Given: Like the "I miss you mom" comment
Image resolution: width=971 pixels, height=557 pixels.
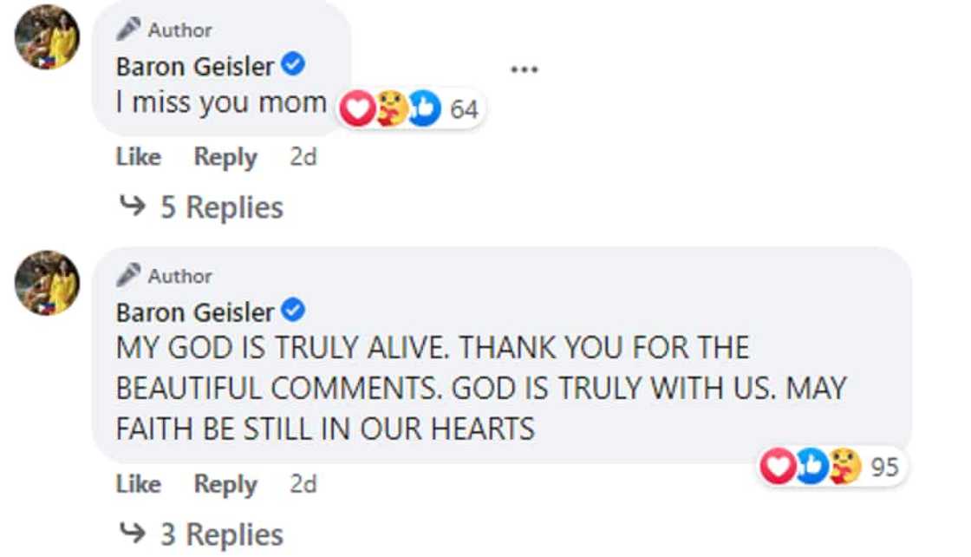Looking at the screenshot, I should coord(139,157).
